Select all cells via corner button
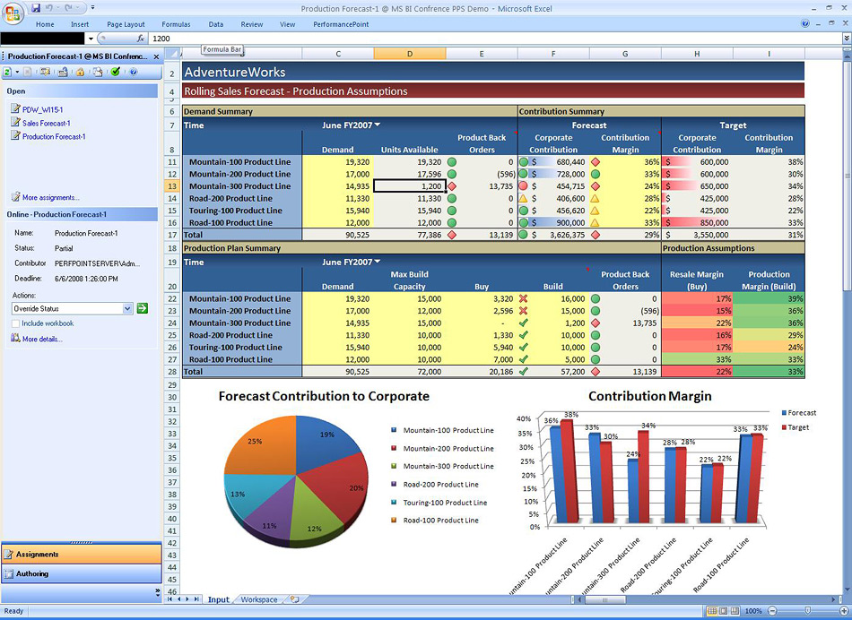This screenshot has width=852, height=620. tap(171, 54)
